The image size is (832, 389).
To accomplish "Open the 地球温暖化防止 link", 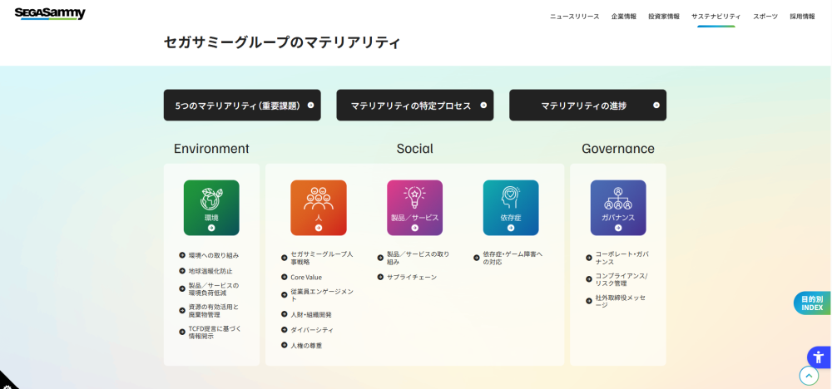I will click(210, 271).
